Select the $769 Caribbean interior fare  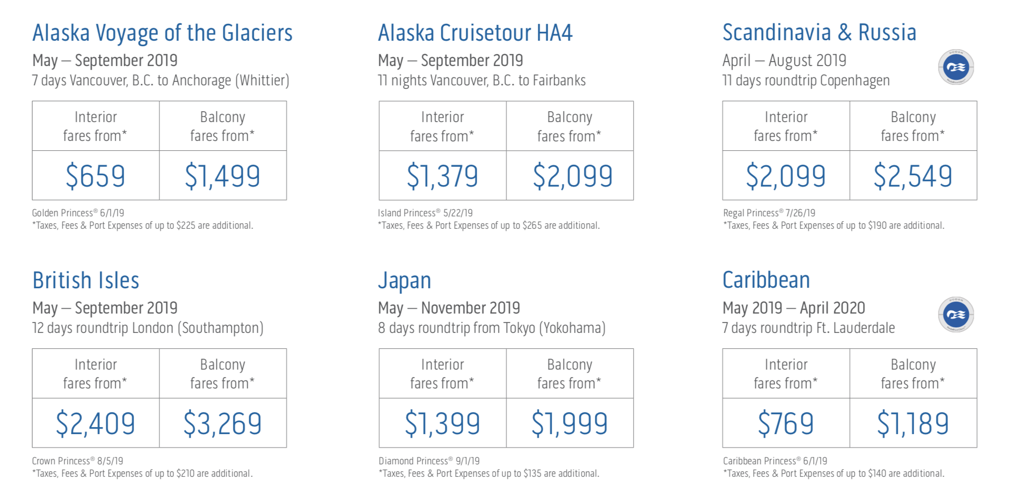[x=786, y=424]
